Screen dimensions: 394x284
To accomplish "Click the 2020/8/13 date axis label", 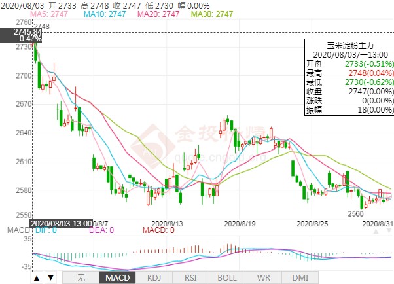I will point(168,224).
